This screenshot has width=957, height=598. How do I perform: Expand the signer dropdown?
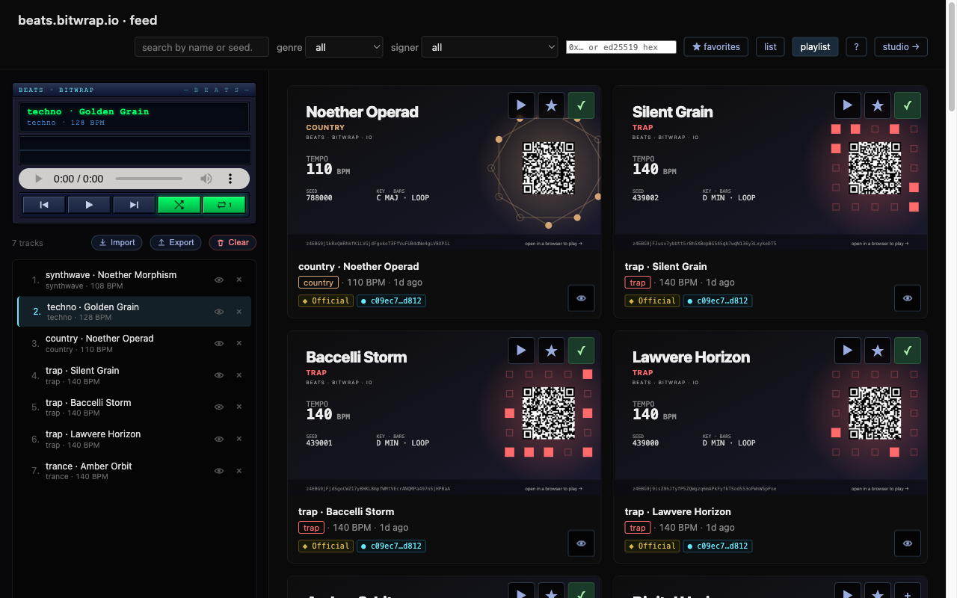click(x=490, y=46)
